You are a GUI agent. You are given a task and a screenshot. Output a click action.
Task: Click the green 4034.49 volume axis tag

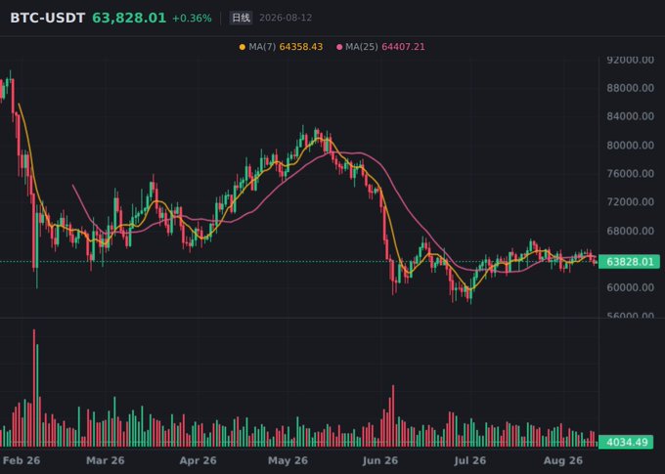click(x=626, y=442)
